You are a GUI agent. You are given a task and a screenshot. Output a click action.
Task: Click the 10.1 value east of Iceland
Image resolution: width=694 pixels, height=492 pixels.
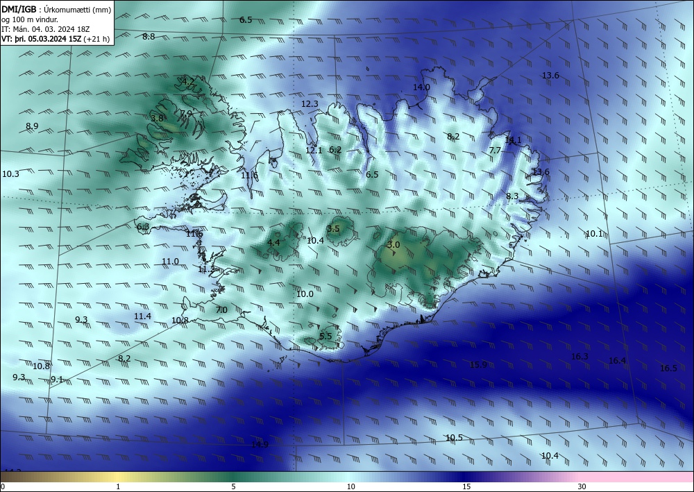595,234
